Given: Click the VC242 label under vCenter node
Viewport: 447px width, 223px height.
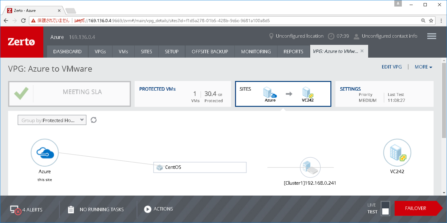Looking at the screenshot, I should pos(397,171).
